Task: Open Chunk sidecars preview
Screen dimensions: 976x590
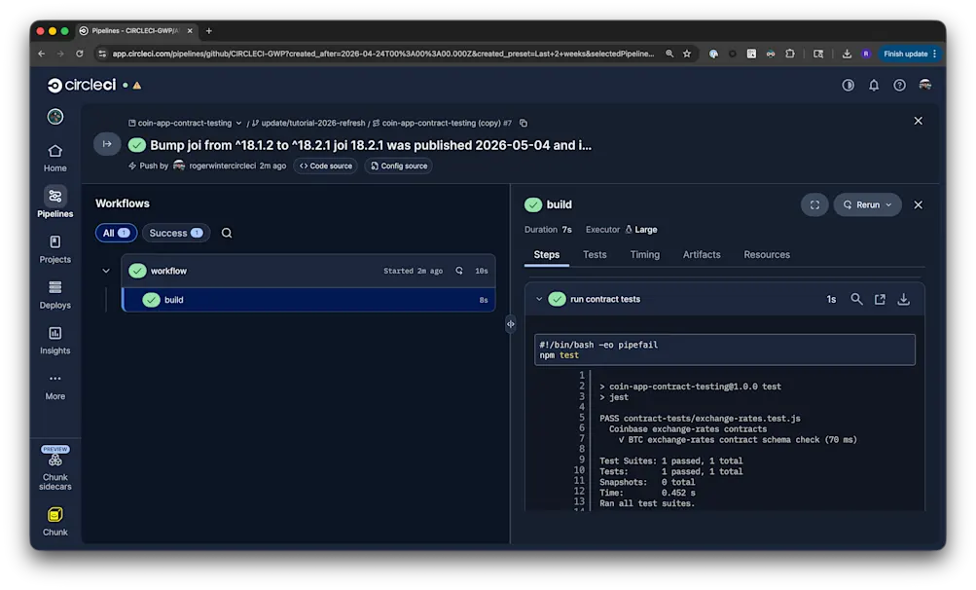Action: [x=54, y=468]
